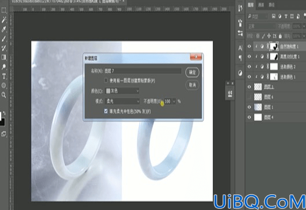306x210 pixels.
Task: Select the Rectangular Marquee tool
Action: [3, 10]
